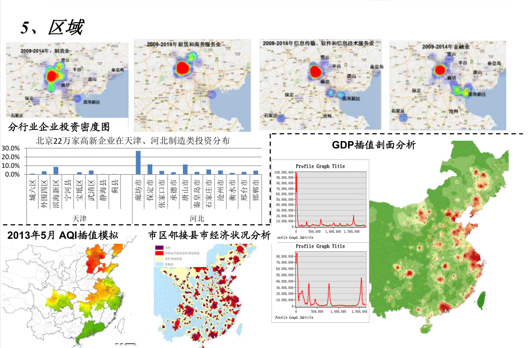This screenshot has height=348, width=529.
Task: Click the tallest bar for 廊坊市
Action: pos(138,162)
